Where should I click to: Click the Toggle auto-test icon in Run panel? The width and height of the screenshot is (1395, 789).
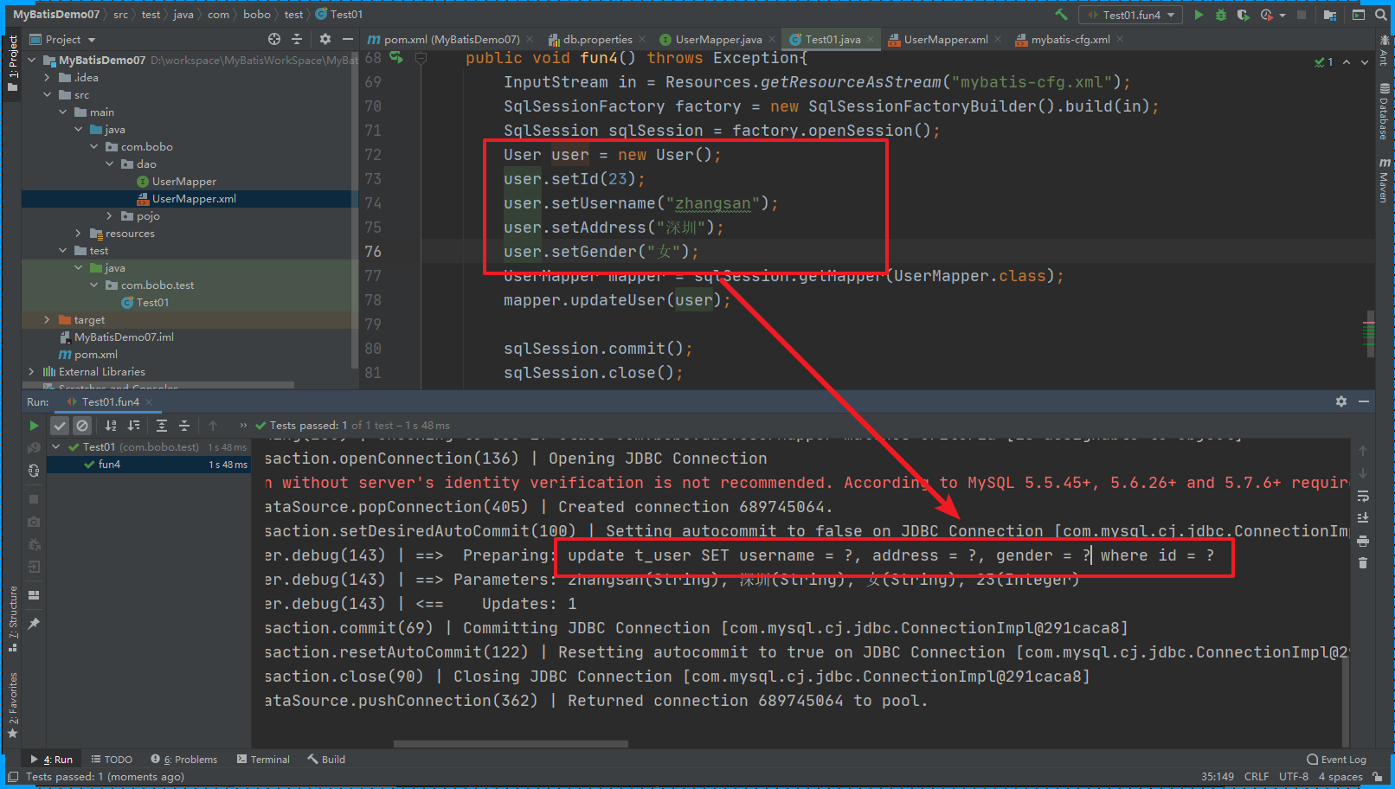[x=34, y=471]
